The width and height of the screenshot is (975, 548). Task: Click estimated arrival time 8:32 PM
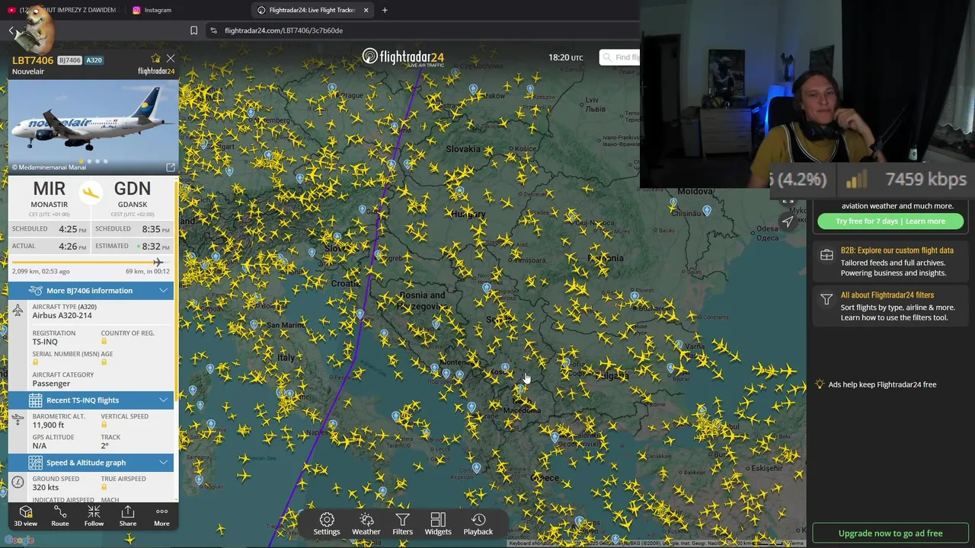(x=156, y=247)
